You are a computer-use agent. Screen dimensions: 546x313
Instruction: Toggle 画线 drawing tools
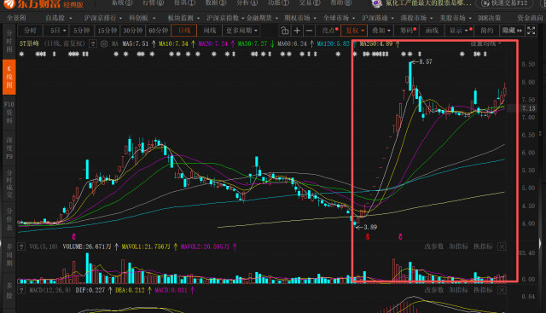(432, 31)
